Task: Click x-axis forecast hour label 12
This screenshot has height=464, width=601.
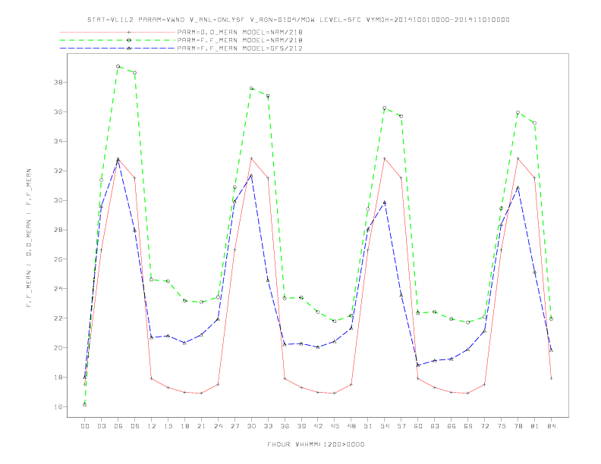Action: tap(152, 426)
